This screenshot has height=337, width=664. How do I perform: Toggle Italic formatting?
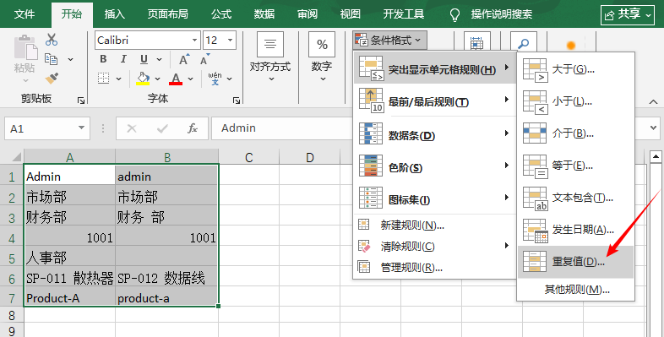click(123, 59)
